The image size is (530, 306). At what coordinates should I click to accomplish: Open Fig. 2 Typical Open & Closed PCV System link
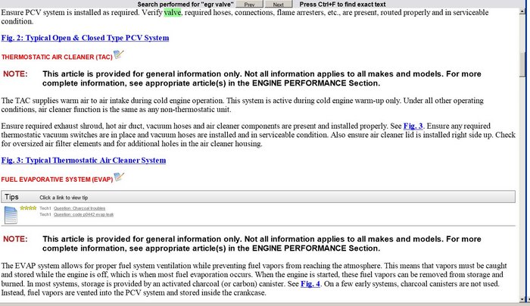pos(85,38)
